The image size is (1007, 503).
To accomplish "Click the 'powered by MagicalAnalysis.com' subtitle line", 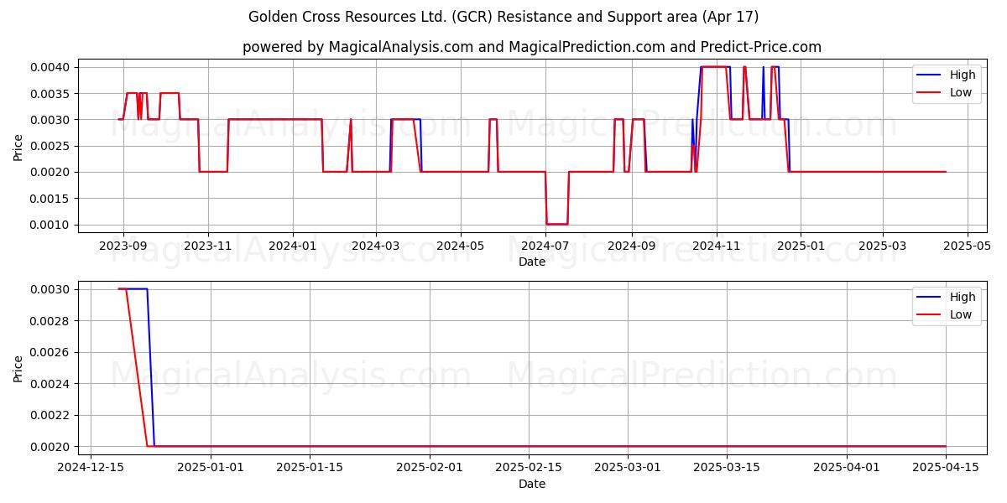I will tap(532, 47).
